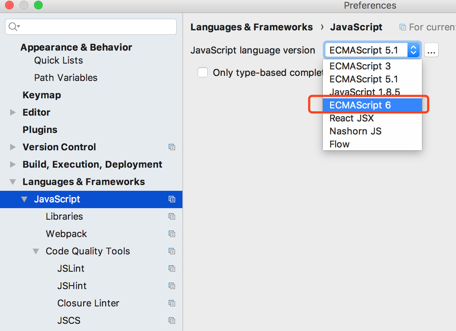Screen dimensions: 456x331
Task: Click the project-level icon beside Version Control
Action: click(x=172, y=147)
